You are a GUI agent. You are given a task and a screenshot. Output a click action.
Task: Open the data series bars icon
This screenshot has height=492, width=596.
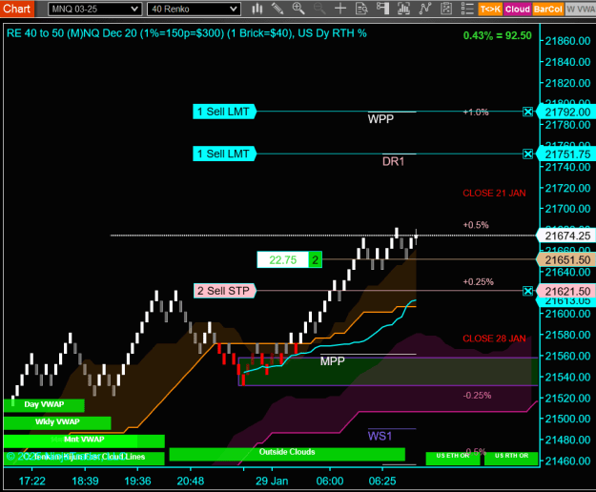403,9
